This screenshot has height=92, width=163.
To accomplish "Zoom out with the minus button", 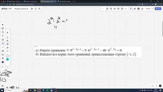I will [x=149, y=86].
